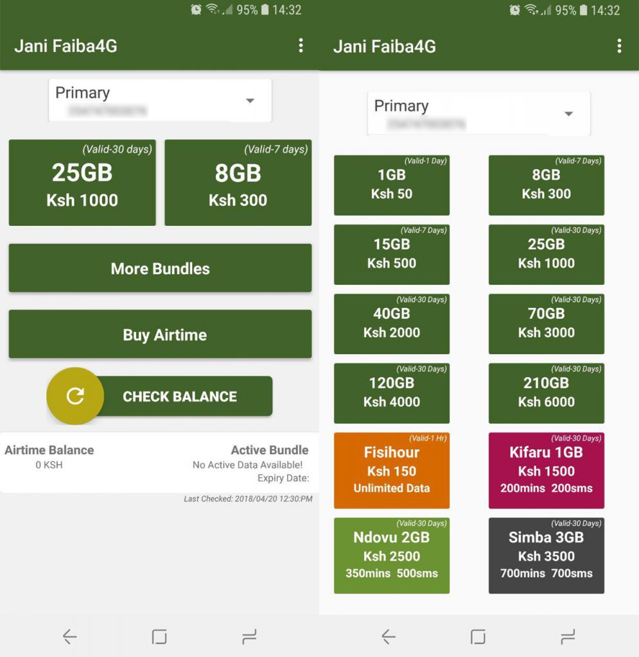
Task: Select the 210GB Ksh 6000 bundle
Action: pyautogui.click(x=547, y=393)
